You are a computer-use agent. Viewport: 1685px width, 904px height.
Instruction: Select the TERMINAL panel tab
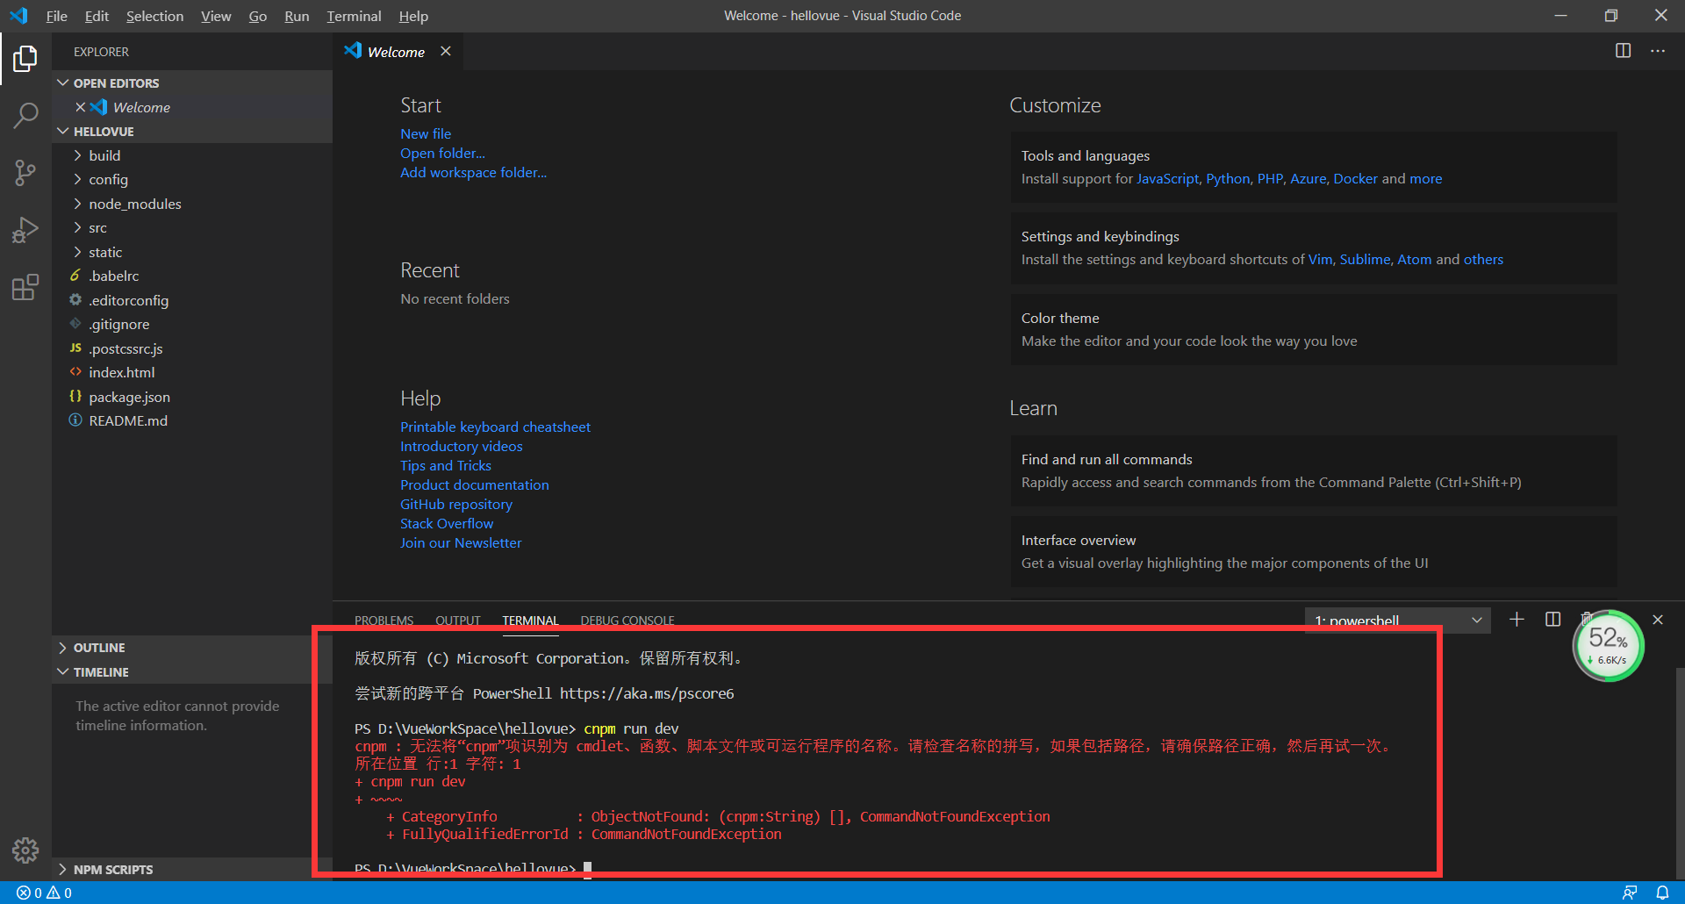coord(530,621)
